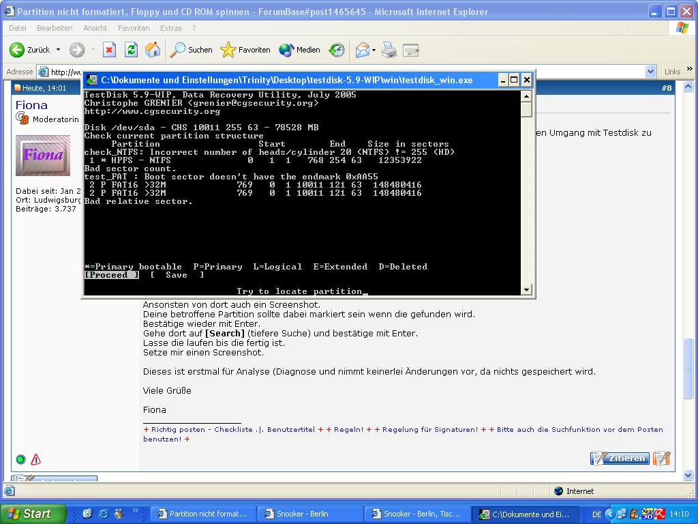Open the Ansicht menu
Viewport: 698px width, 524px height.
(x=95, y=28)
